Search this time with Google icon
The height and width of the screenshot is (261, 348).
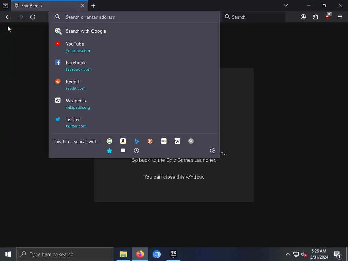(x=109, y=141)
